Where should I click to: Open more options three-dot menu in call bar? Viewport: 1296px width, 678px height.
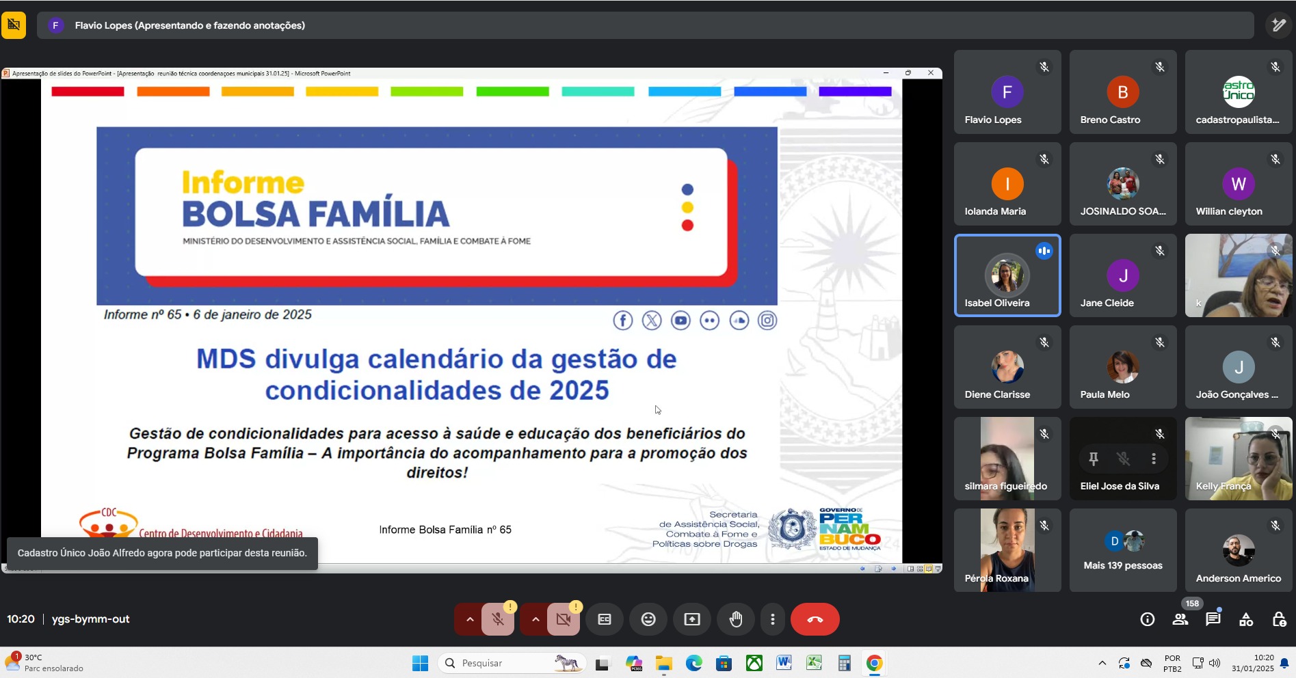pos(773,619)
